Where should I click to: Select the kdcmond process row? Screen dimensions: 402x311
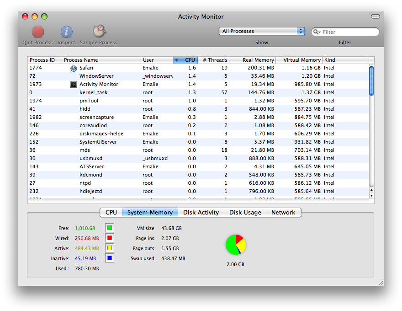198,175
